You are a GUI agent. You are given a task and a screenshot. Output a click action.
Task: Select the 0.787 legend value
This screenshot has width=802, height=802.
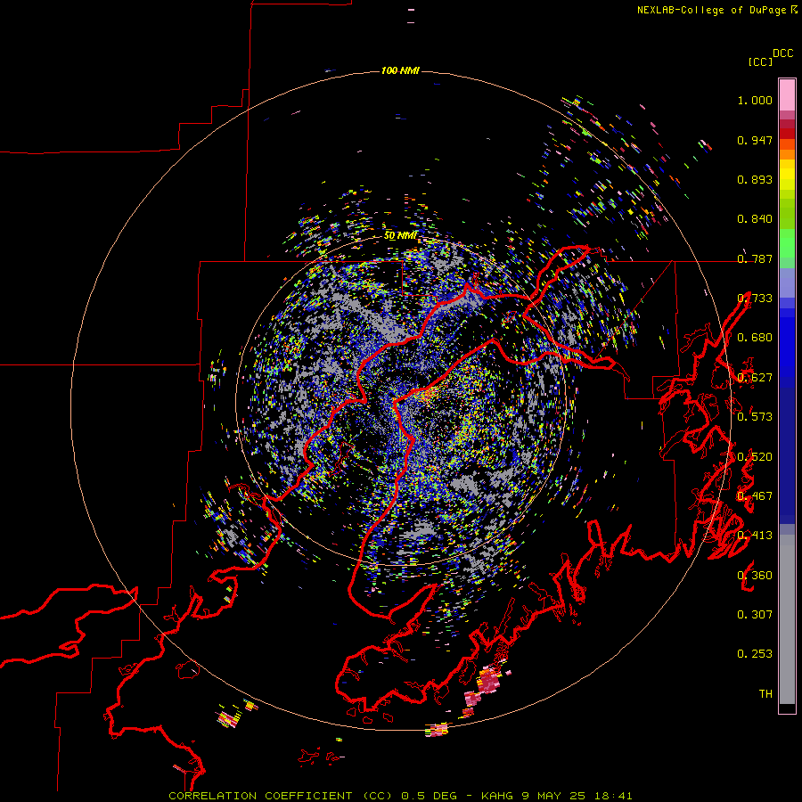755,258
